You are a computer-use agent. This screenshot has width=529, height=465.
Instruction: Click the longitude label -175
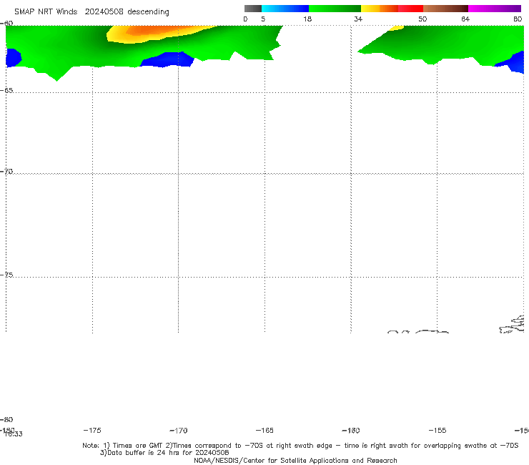[92, 431]
